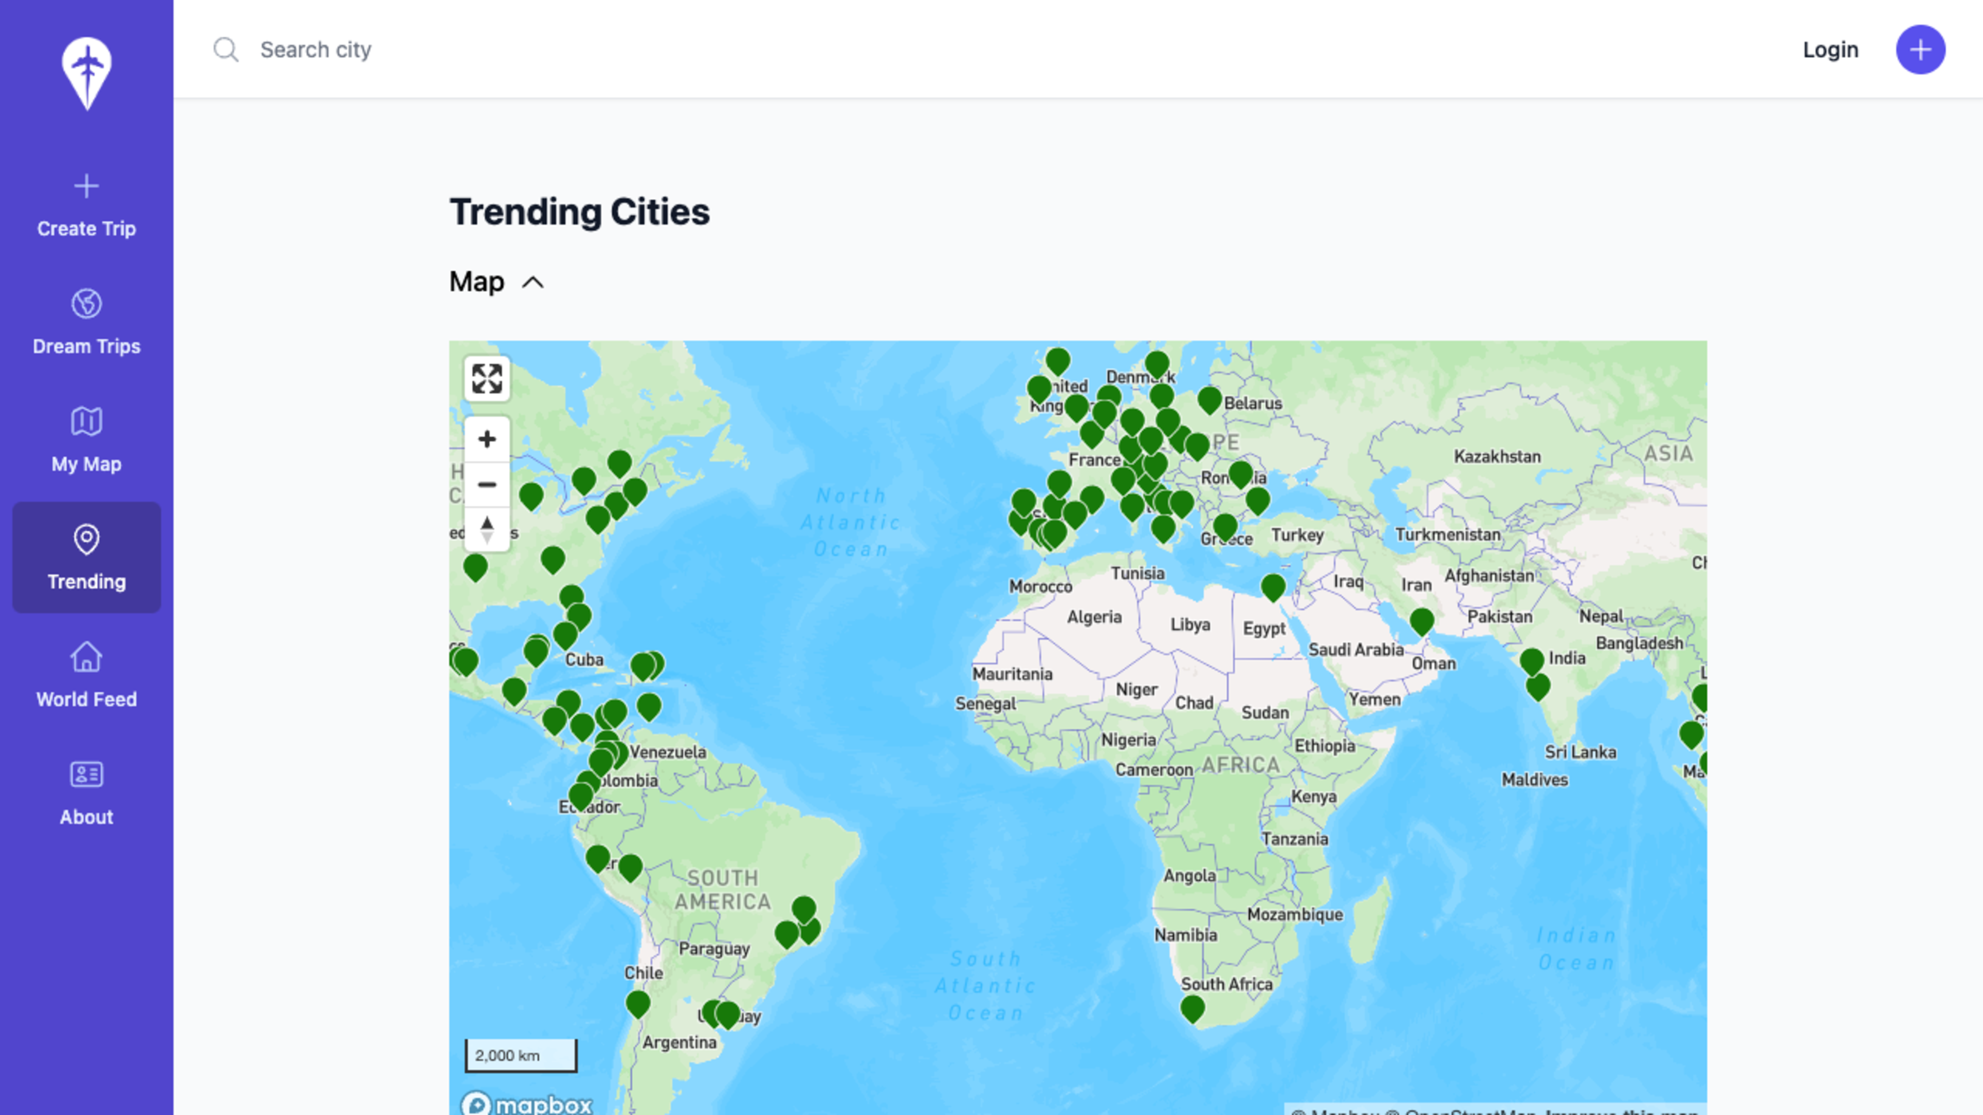The image size is (1983, 1115).
Task: Click the search magnifier icon
Action: point(226,50)
